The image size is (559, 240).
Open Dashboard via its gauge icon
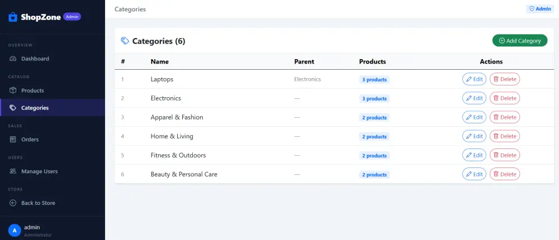click(13, 59)
